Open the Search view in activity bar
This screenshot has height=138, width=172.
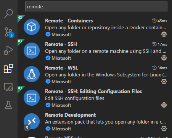click(8, 14)
